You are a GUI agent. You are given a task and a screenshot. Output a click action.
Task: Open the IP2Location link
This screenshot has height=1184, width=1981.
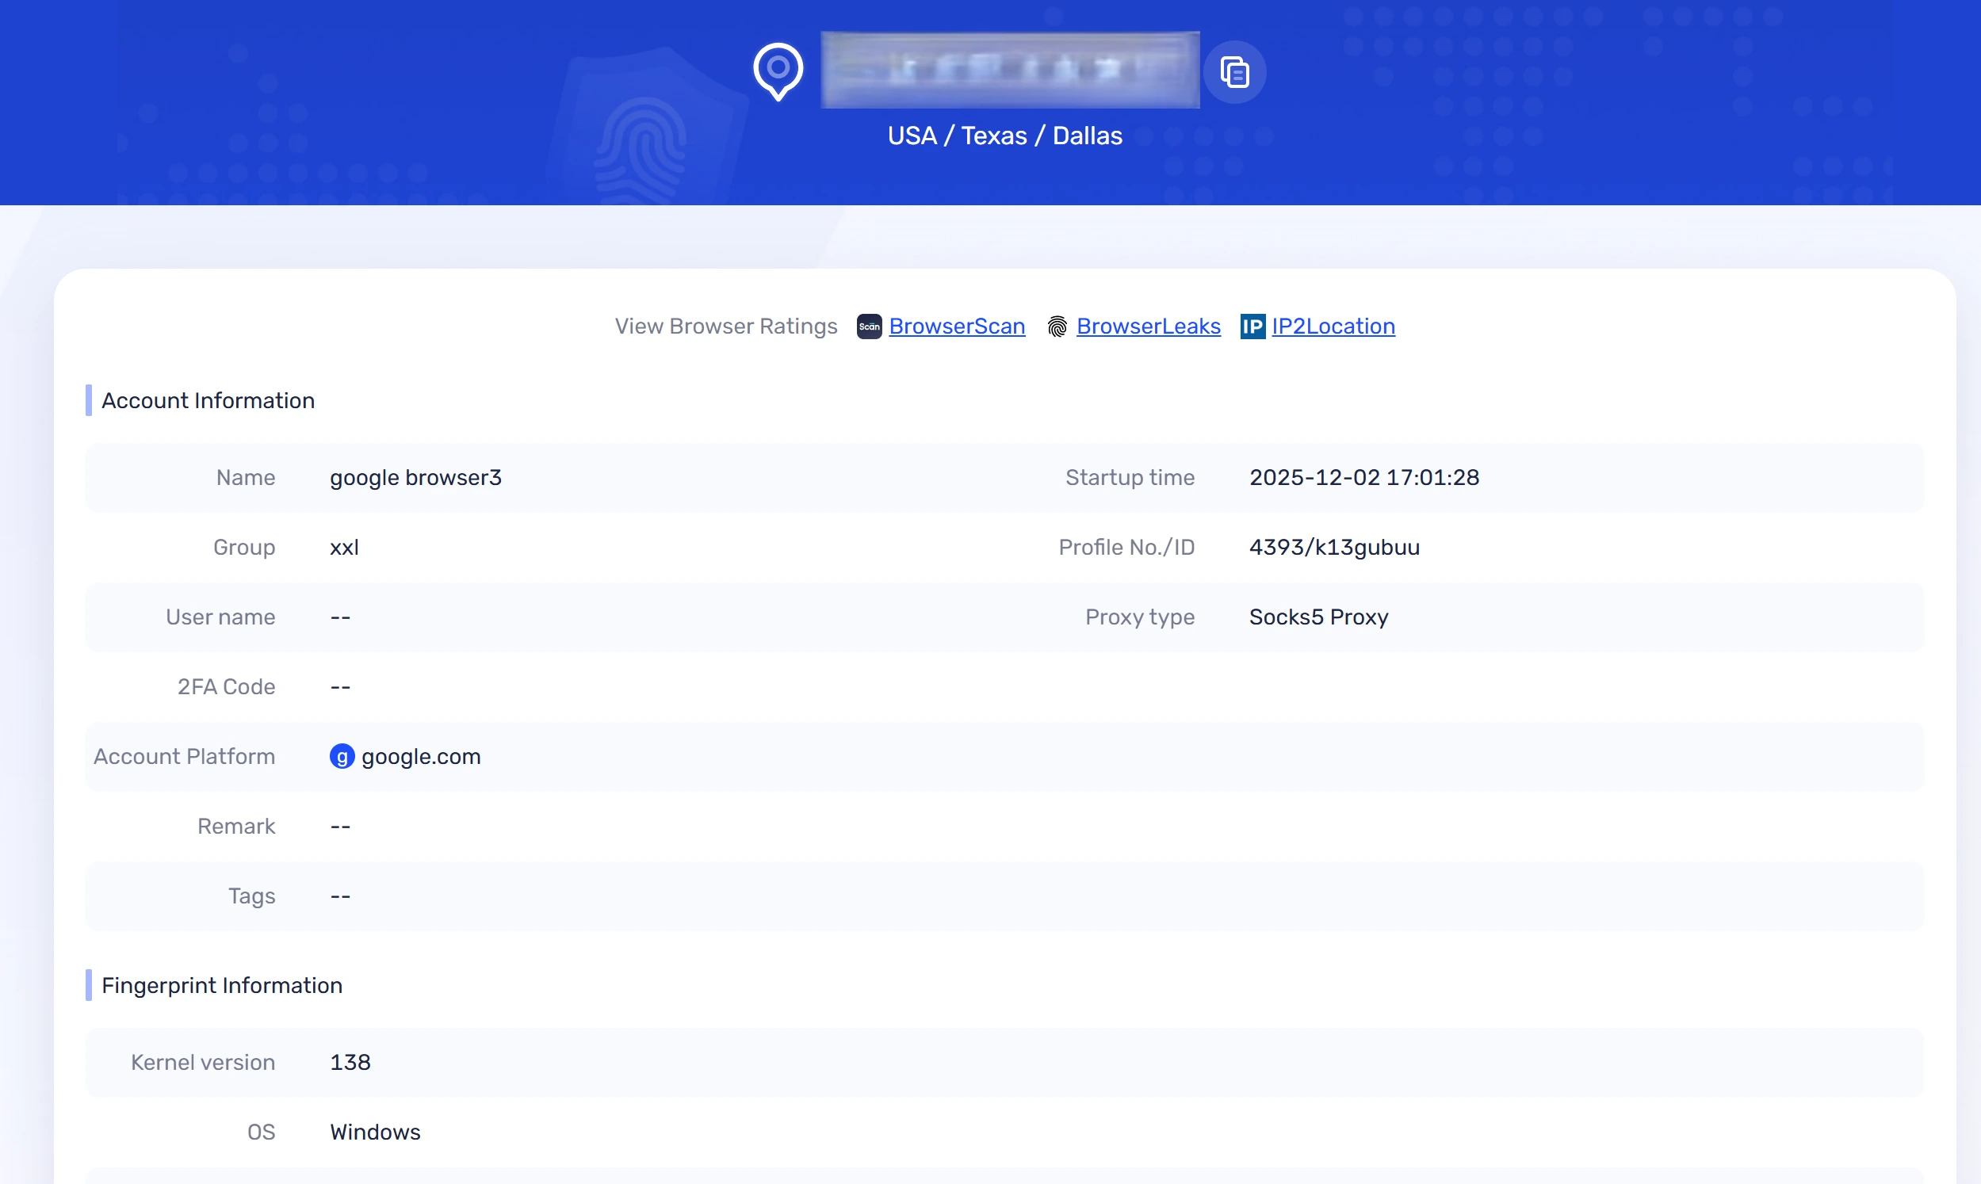coord(1333,327)
